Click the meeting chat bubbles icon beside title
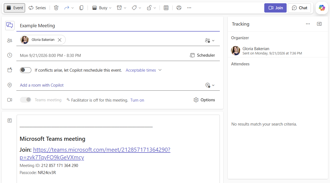Screen dimensions: 330x183 click(10, 26)
